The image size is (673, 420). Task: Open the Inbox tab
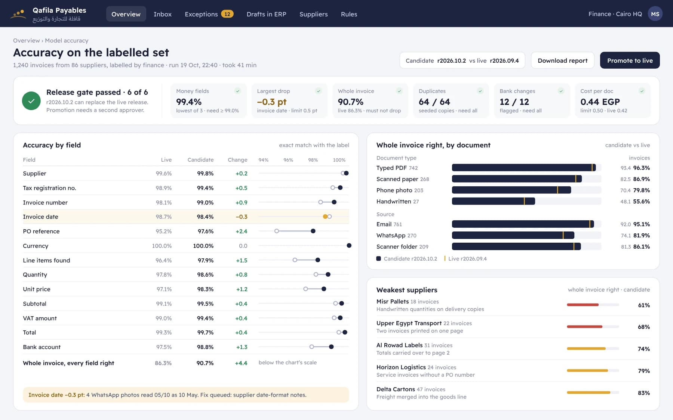click(163, 14)
